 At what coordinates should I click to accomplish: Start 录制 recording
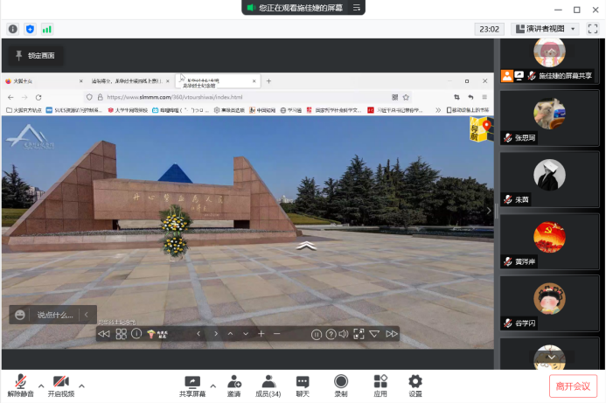(341, 385)
